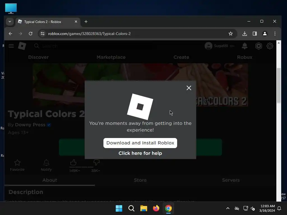This screenshot has height=215, width=287.
Task: Click the Roblox search field
Action: [x=95, y=46]
